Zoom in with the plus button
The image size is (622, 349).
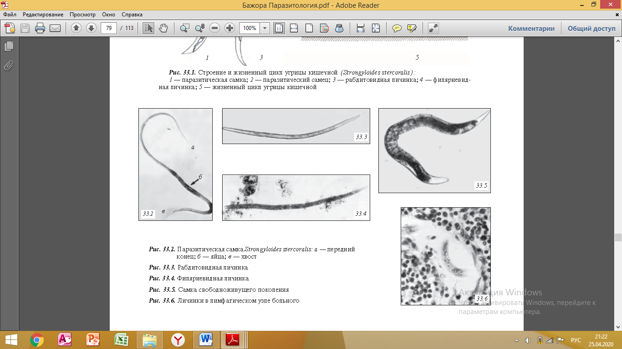230,28
